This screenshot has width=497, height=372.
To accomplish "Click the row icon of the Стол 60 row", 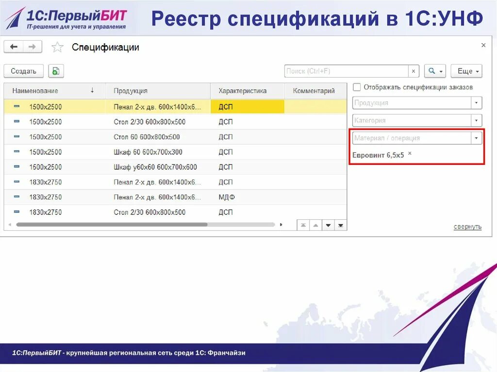I will [17, 137].
